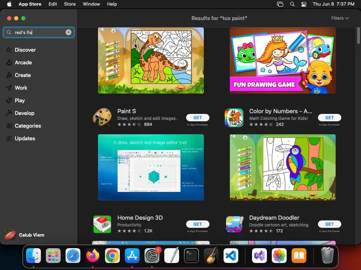The width and height of the screenshot is (361, 270).
Task: View the Fun Drawing Game screenshot
Action: coord(283,60)
